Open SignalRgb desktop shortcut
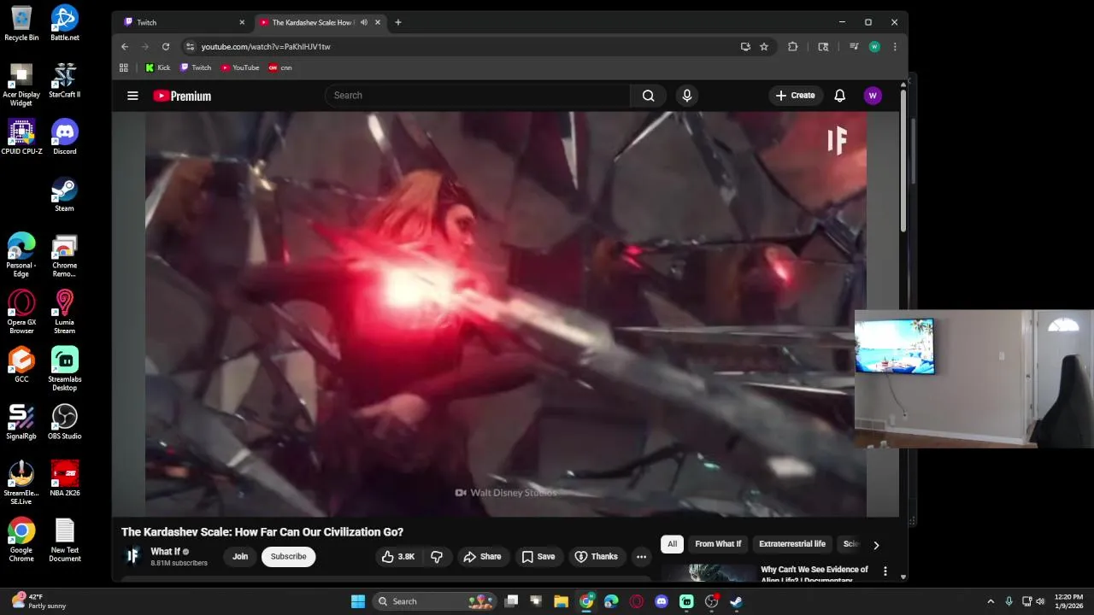Image resolution: width=1094 pixels, height=615 pixels. [21, 422]
